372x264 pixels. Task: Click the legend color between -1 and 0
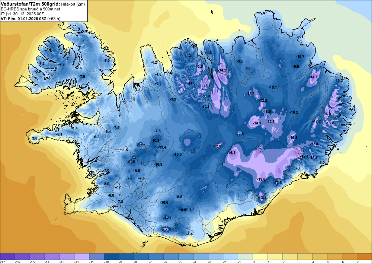click(x=246, y=257)
